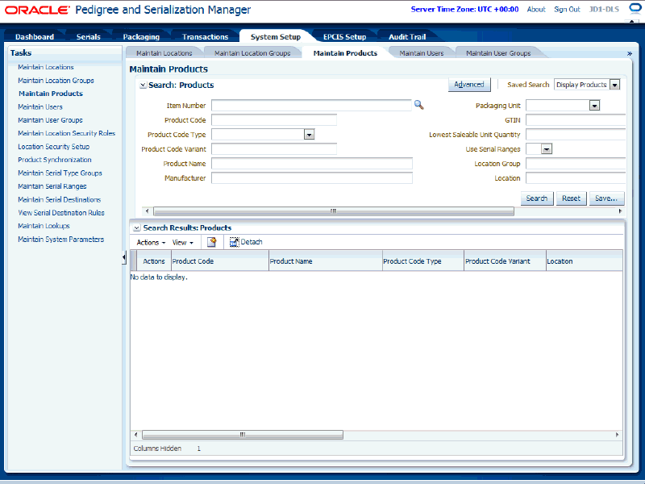
Task: Open Maintain Locations in Tasks list
Action: pos(46,67)
